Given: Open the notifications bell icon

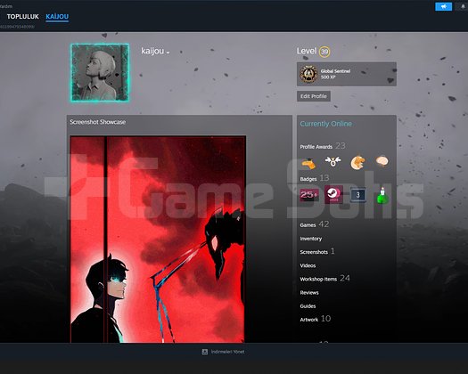Looking at the screenshot, I should (x=463, y=6).
